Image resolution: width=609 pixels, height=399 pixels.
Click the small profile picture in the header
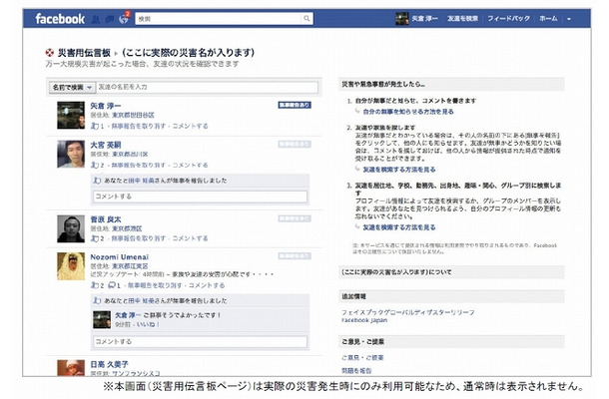pos(402,19)
